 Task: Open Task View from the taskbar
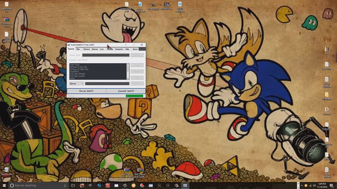(73, 185)
